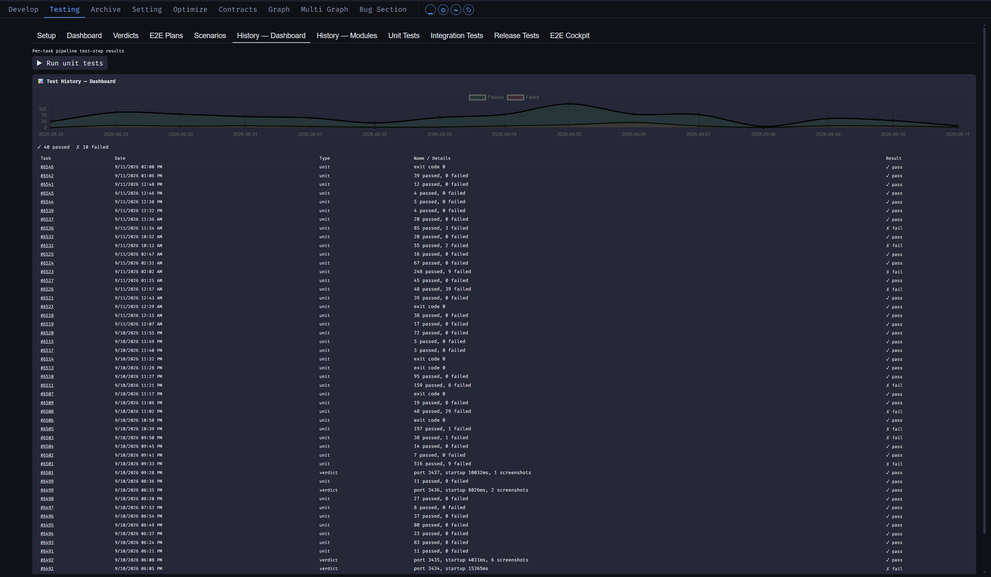Open task link #6546
Image resolution: width=991 pixels, height=577 pixels.
coord(47,167)
